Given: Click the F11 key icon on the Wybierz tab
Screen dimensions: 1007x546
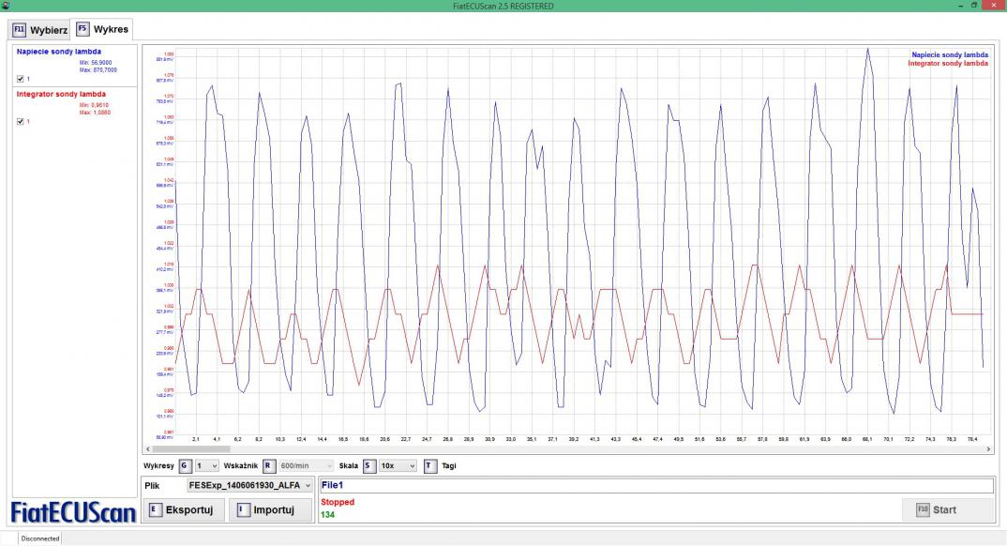Looking at the screenshot, I should [x=20, y=29].
